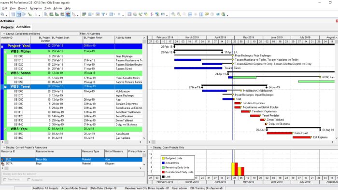Image resolution: width=338 pixels, height=190 pixels.
Task: Open the View menu
Action: [x=13, y=8]
